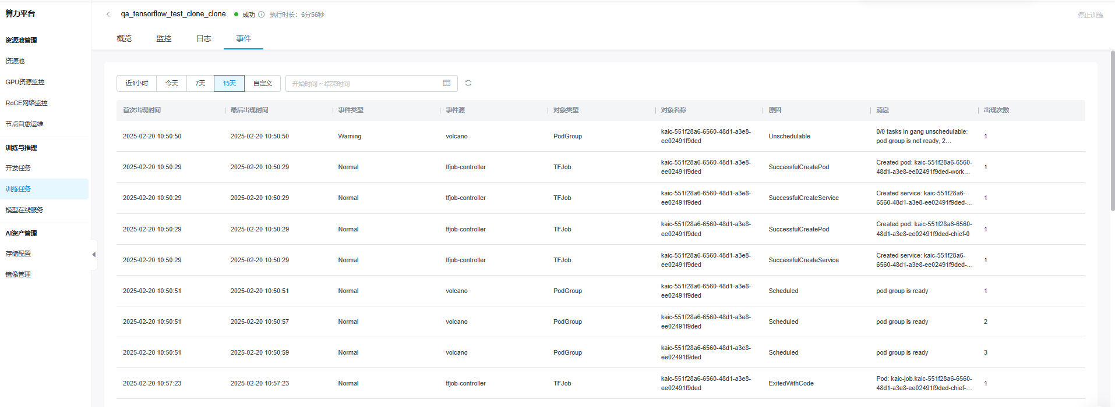Collapse the sidebar using the left arrow handle
Image resolution: width=1115 pixels, height=407 pixels.
(x=94, y=254)
